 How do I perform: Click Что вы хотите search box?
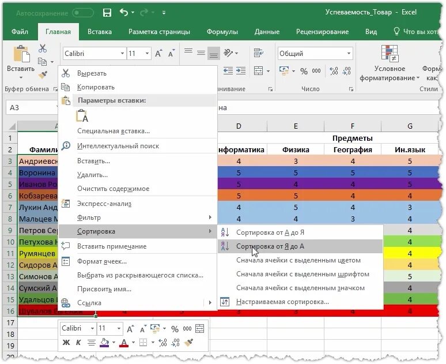[x=417, y=32]
